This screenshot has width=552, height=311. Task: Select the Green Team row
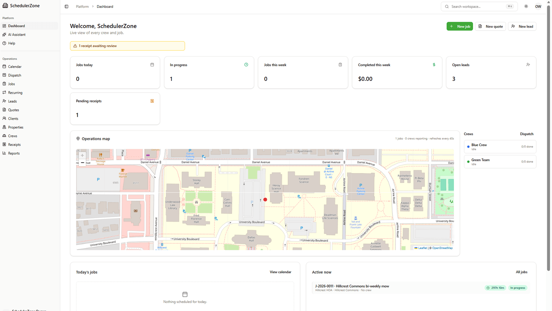(x=500, y=162)
